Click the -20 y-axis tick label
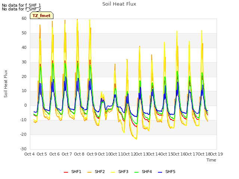 (23, 134)
